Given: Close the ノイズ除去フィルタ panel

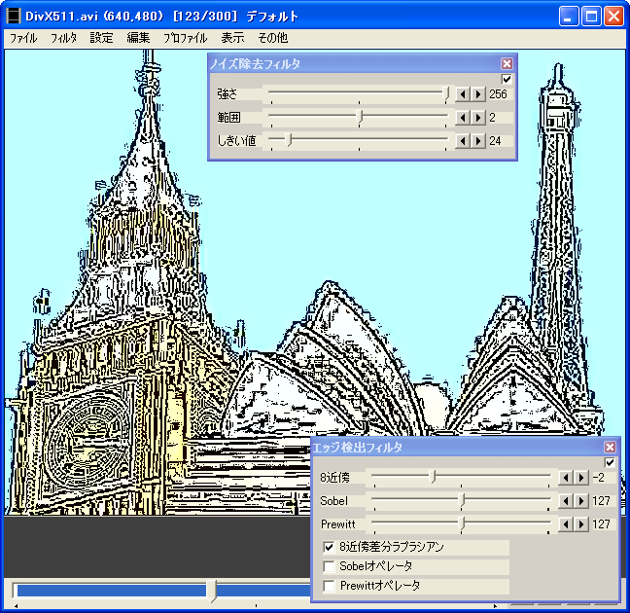Looking at the screenshot, I should [x=507, y=63].
